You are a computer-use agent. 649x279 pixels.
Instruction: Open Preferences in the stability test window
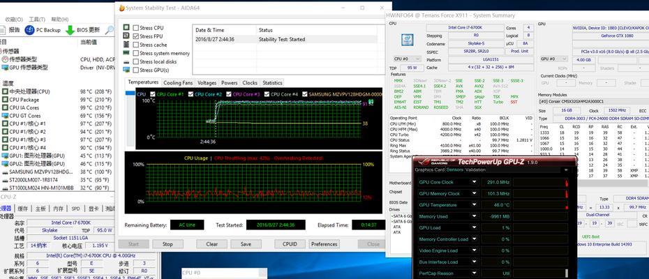324,244
